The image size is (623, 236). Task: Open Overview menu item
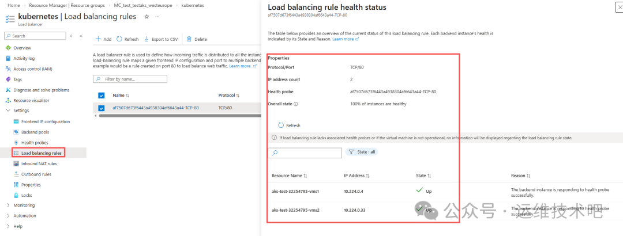click(x=22, y=48)
